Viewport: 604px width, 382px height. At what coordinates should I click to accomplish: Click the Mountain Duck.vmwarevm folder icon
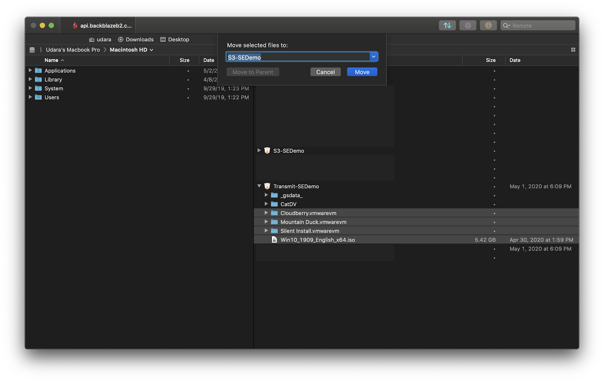point(274,222)
